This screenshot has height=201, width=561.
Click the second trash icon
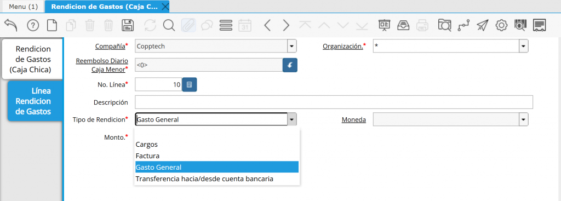pyautogui.click(x=108, y=25)
